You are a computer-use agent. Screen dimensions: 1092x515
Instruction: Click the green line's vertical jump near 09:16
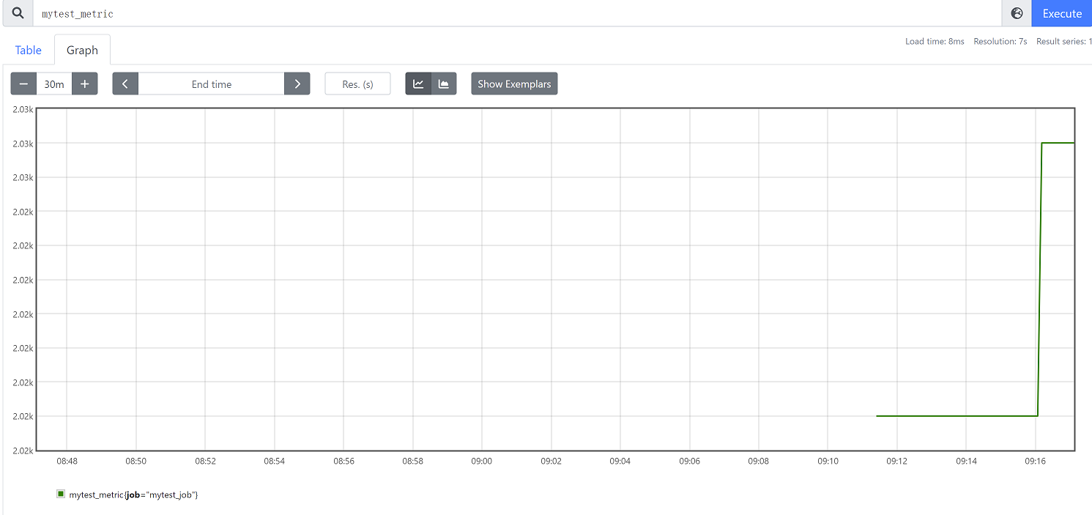[x=1039, y=278]
